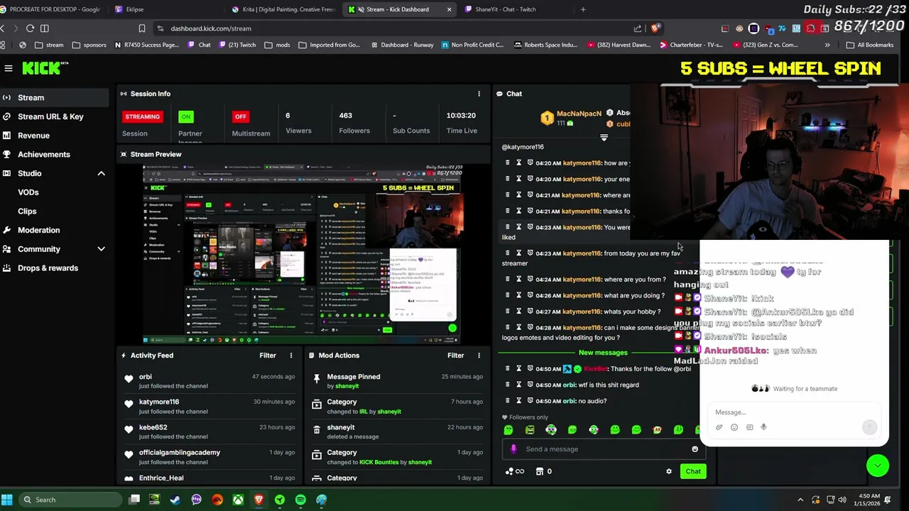Click the red STREAMING session badge
The image size is (909, 511).
click(x=142, y=116)
